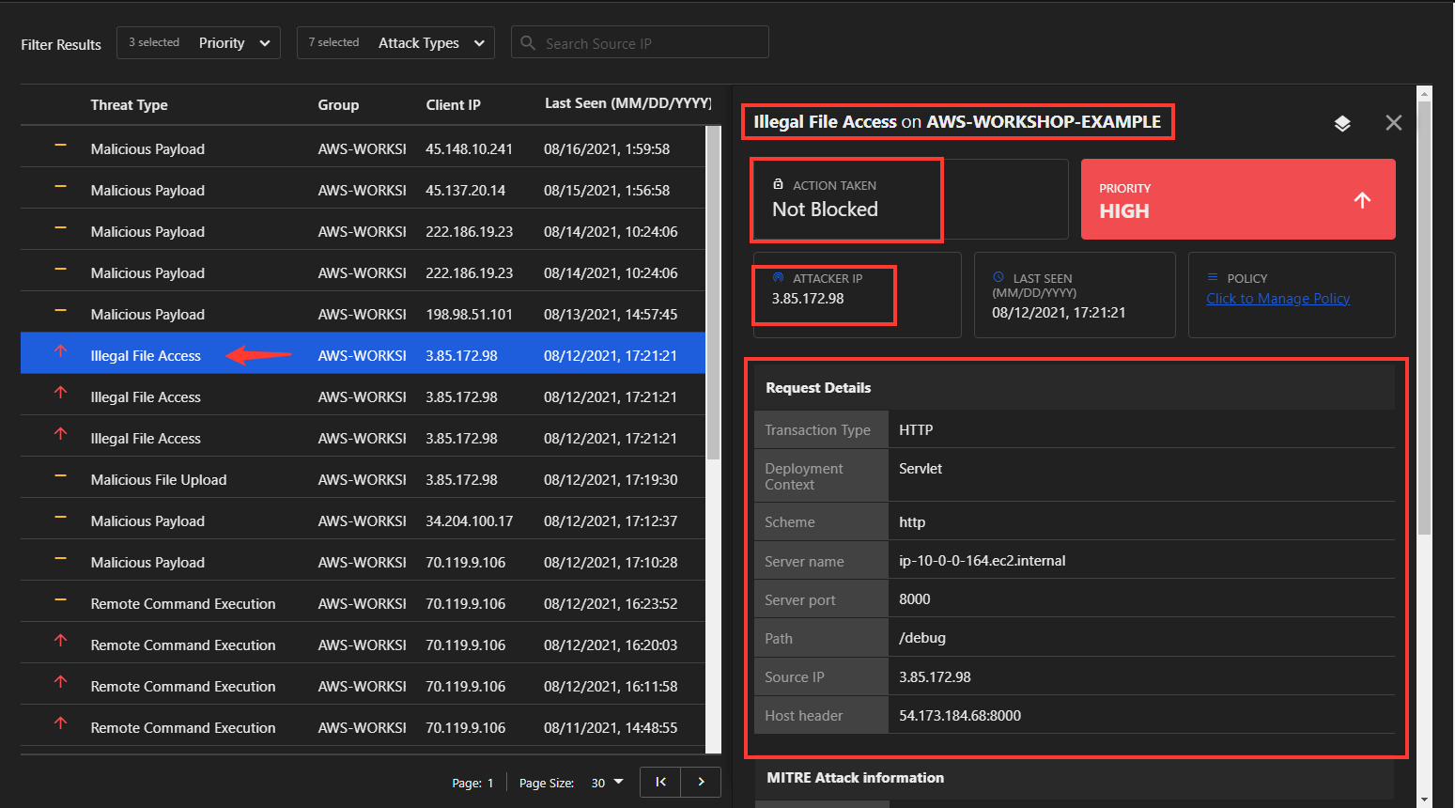The width and height of the screenshot is (1455, 808).
Task: Click priority dash icon for 34.204.100.17 row
Action: (x=60, y=518)
